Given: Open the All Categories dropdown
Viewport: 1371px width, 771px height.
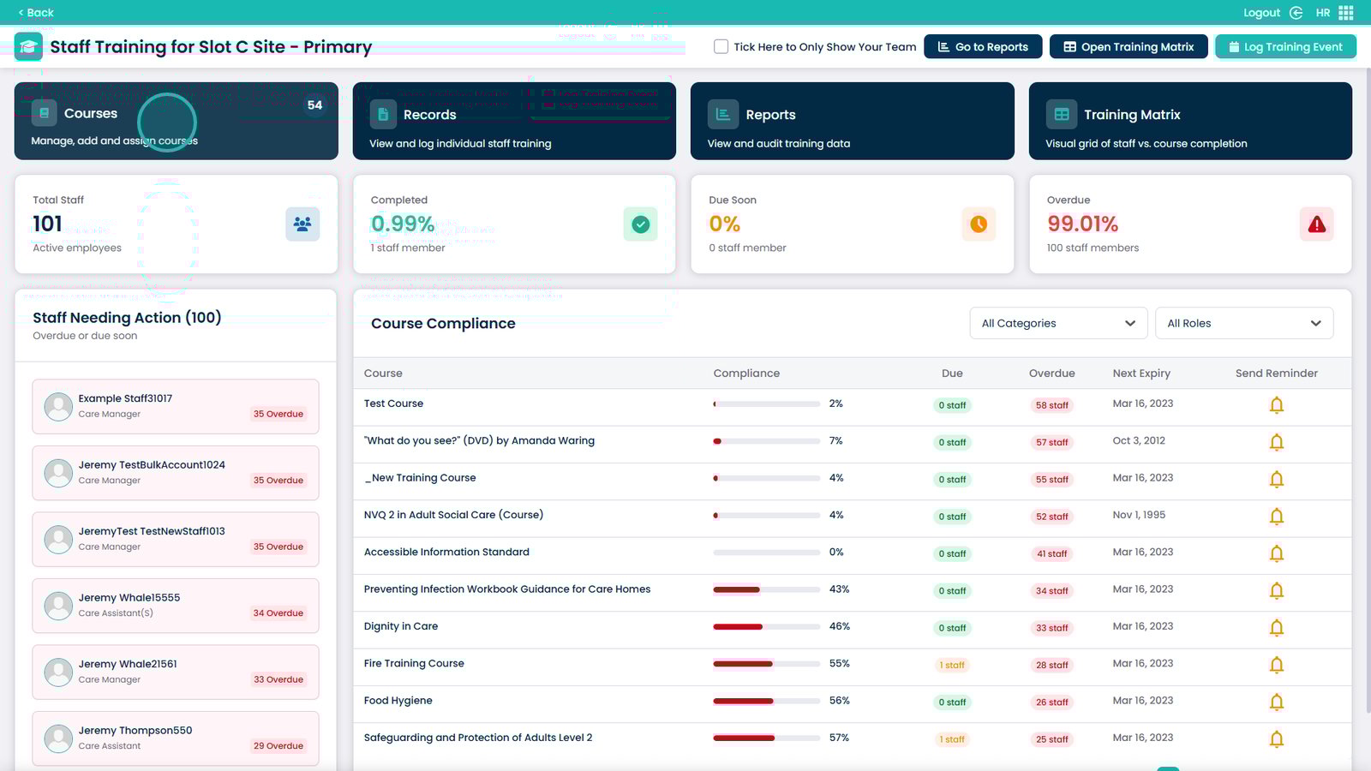Looking at the screenshot, I should coord(1058,323).
